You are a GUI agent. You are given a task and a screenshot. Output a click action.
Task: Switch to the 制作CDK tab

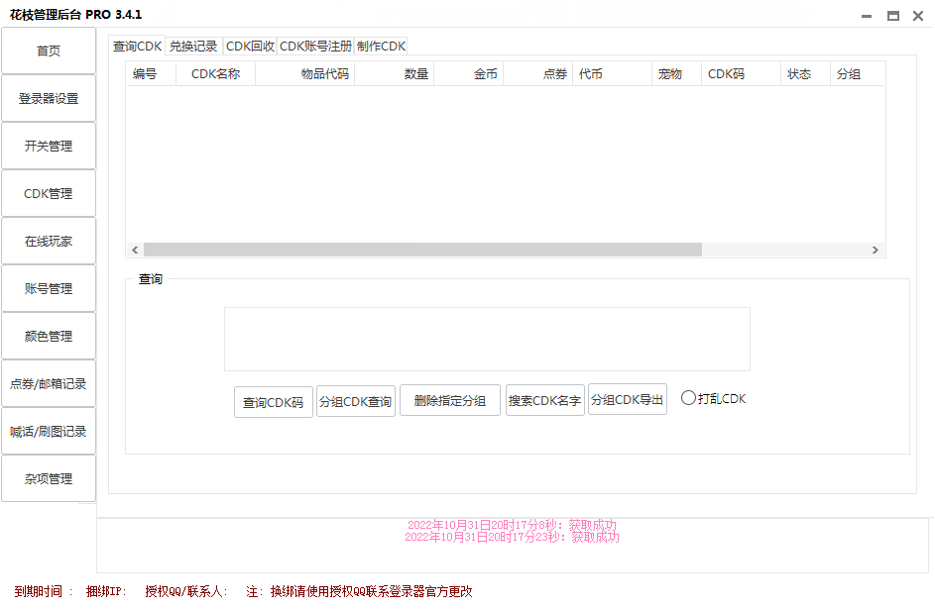381,46
